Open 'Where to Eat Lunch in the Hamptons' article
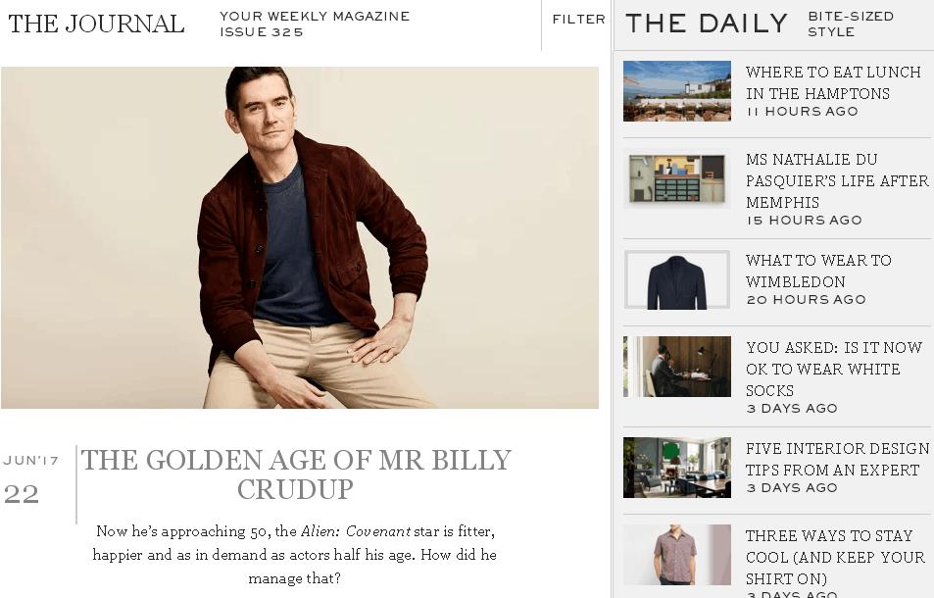Image resolution: width=934 pixels, height=598 pixels. (833, 82)
